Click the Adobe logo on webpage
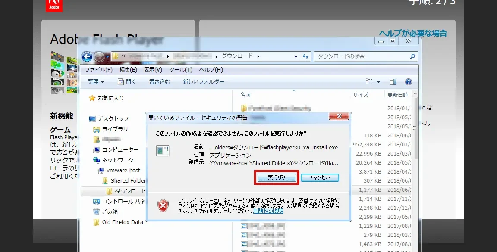 pos(54,5)
